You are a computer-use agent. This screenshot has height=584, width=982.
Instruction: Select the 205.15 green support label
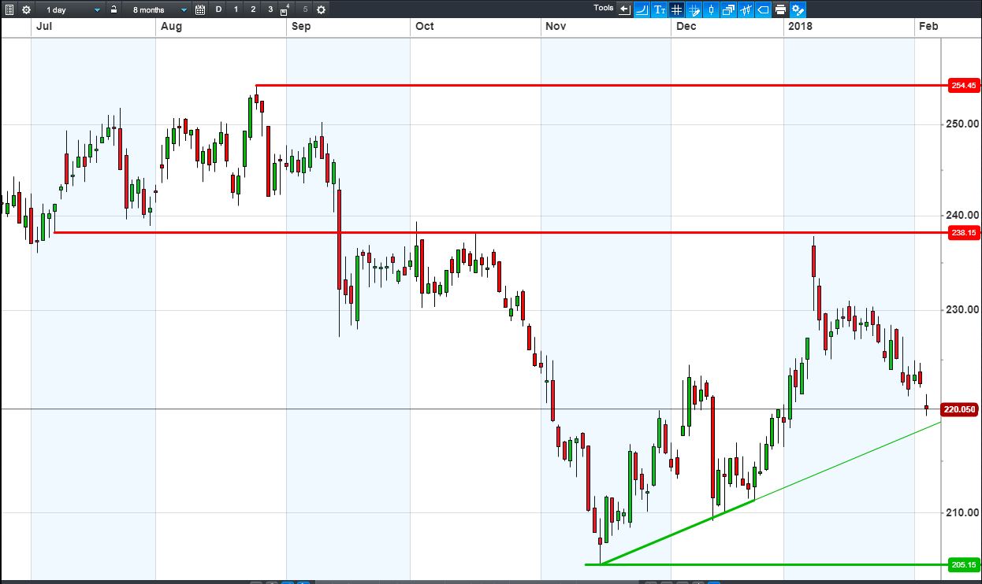point(964,565)
